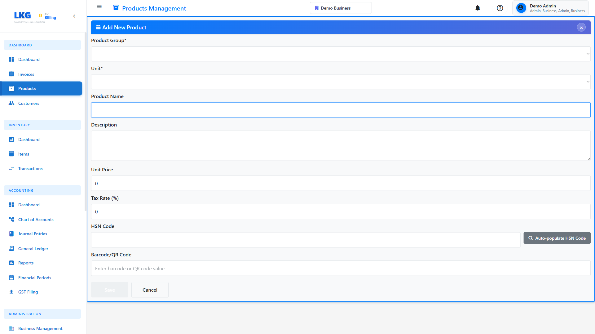Click the hamburger menu icon

(x=99, y=6)
